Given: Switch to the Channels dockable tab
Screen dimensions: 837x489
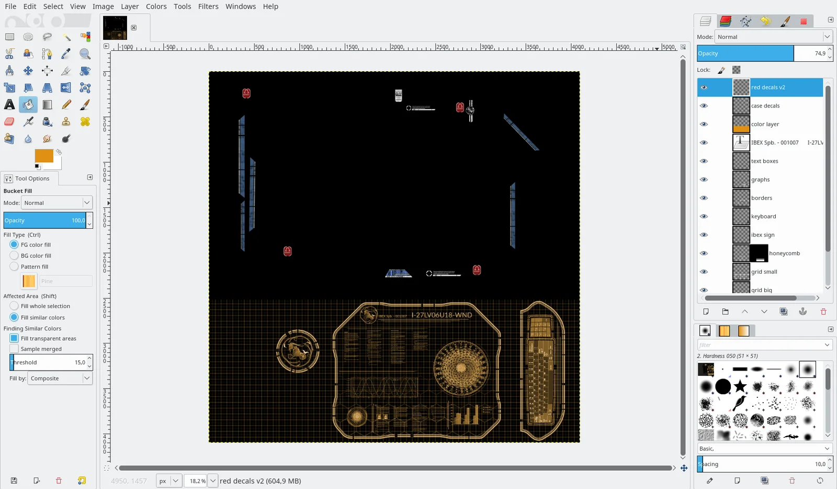Looking at the screenshot, I should (725, 21).
